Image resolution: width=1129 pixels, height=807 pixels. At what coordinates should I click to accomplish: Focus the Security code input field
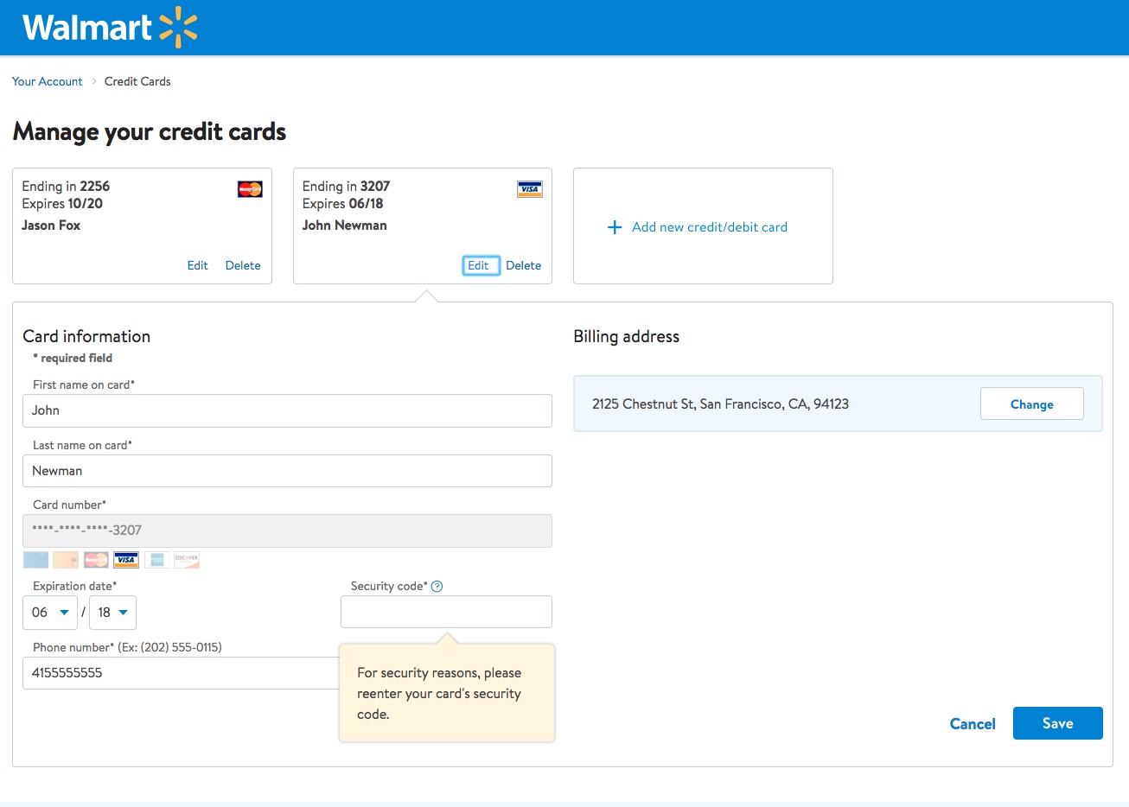446,612
